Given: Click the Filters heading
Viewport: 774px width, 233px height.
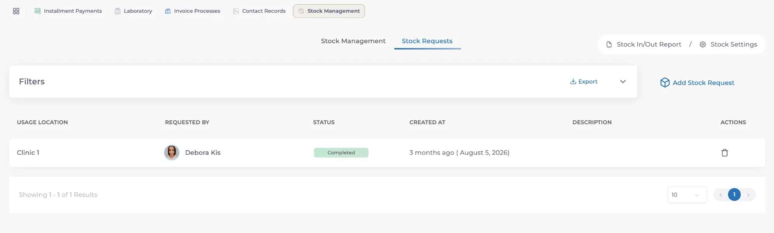Looking at the screenshot, I should [32, 82].
